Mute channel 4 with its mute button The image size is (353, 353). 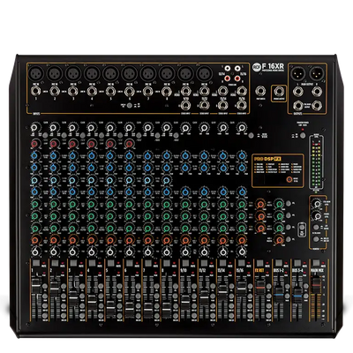click(x=92, y=263)
